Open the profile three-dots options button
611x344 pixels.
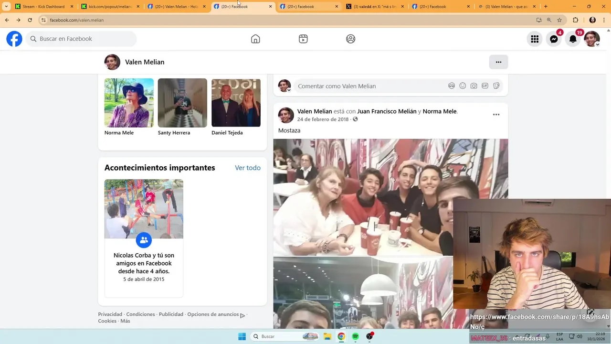(x=498, y=62)
